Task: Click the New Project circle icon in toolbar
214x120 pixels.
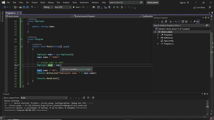Action: pos(5,7)
